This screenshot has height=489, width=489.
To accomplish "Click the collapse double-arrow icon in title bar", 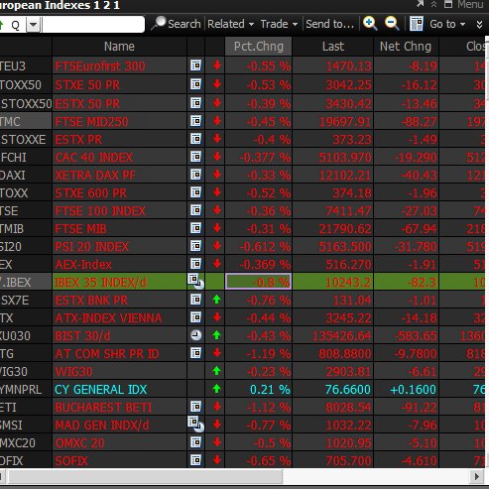I will (433, 4).
